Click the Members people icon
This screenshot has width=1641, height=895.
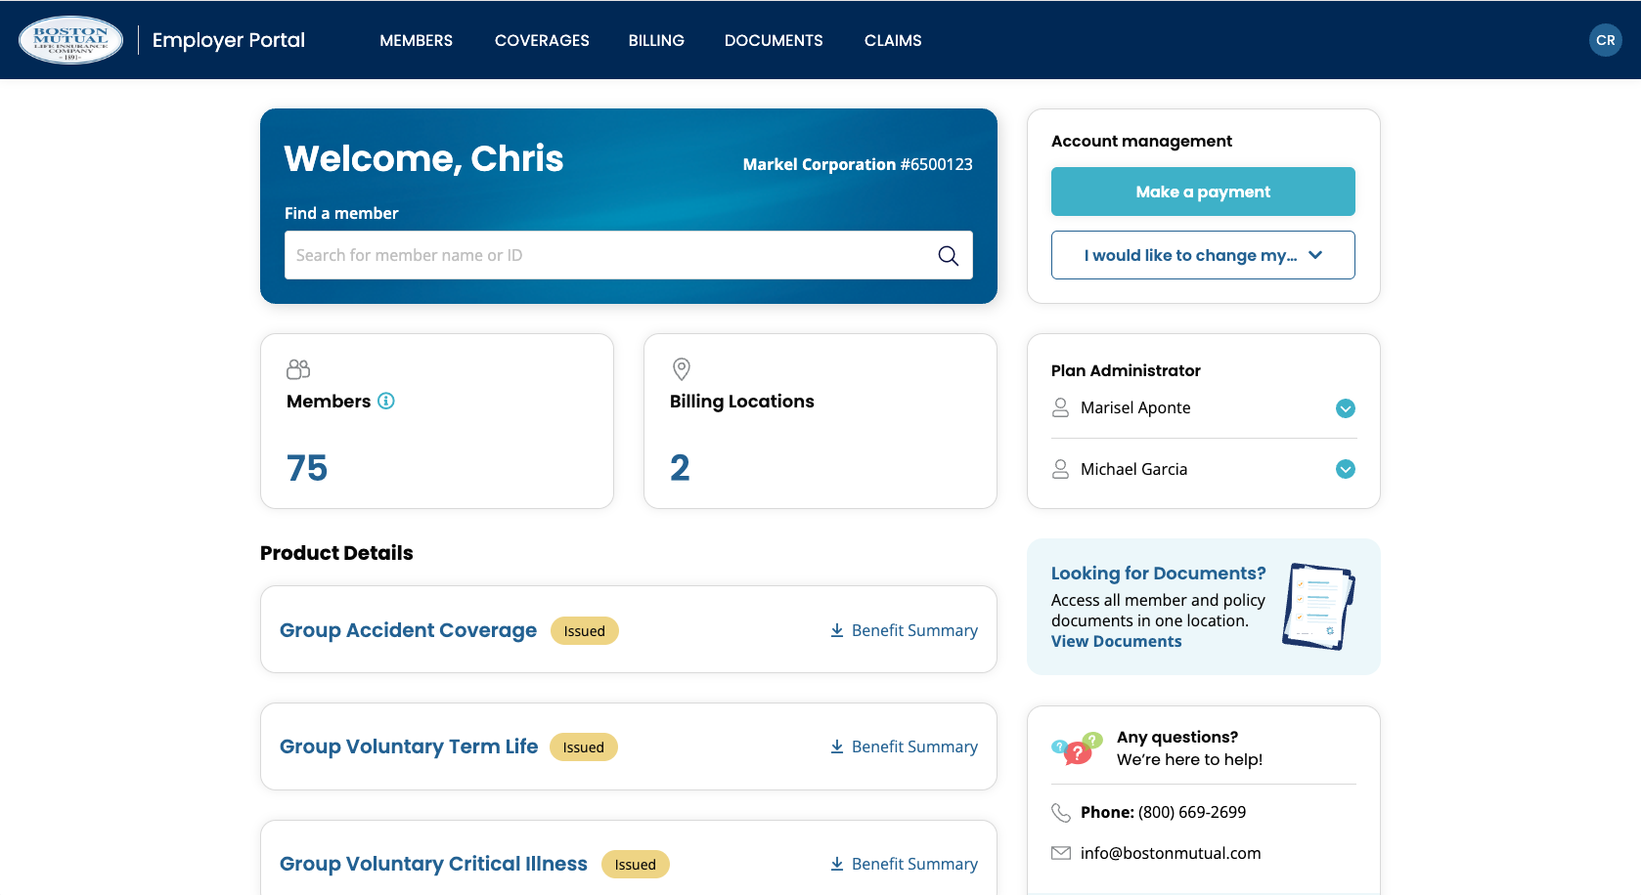pos(298,369)
